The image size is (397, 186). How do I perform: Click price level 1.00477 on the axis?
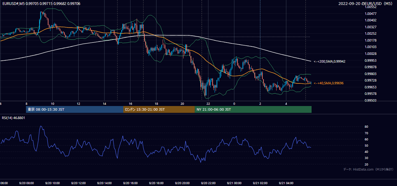pos(371,14)
